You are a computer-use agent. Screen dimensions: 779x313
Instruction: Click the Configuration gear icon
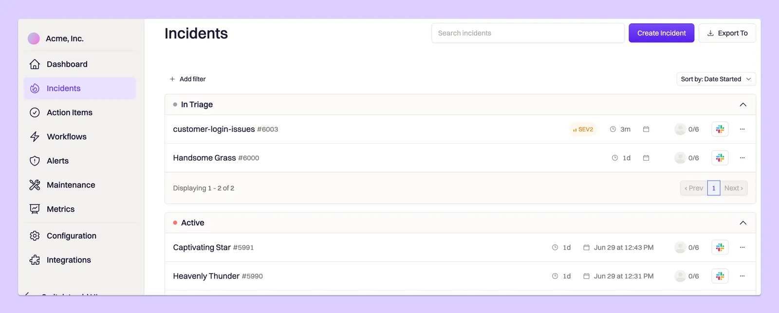click(x=35, y=236)
